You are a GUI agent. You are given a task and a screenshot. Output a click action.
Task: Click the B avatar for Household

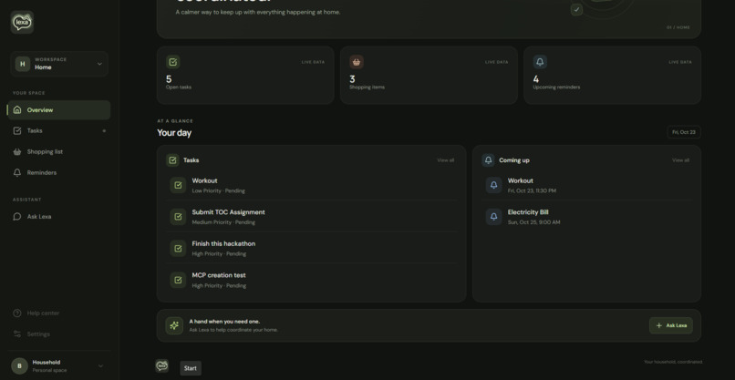point(19,366)
